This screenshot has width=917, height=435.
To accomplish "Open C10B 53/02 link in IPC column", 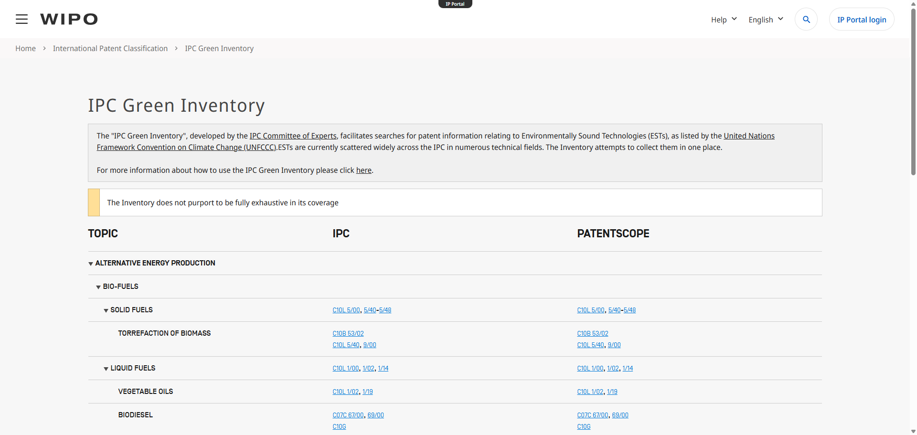I will (x=348, y=334).
